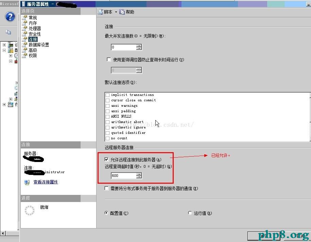The image size is (311, 242).
Task: Toggle arithmetic abort checkbox
Action: [107, 122]
